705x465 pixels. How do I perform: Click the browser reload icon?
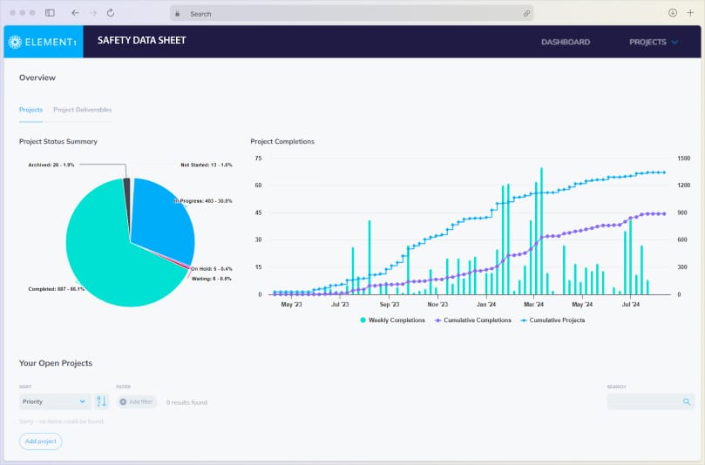coord(111,13)
